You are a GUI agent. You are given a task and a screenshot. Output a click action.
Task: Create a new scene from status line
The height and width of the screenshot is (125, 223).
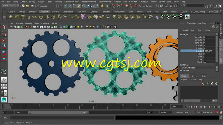pos(23,6)
